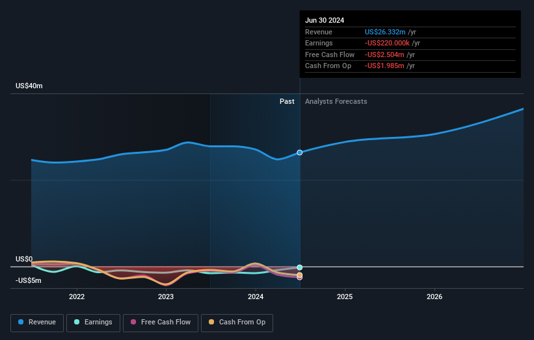
Task: Click the Free Cash Flow label in tooltip
Action: tap(330, 55)
